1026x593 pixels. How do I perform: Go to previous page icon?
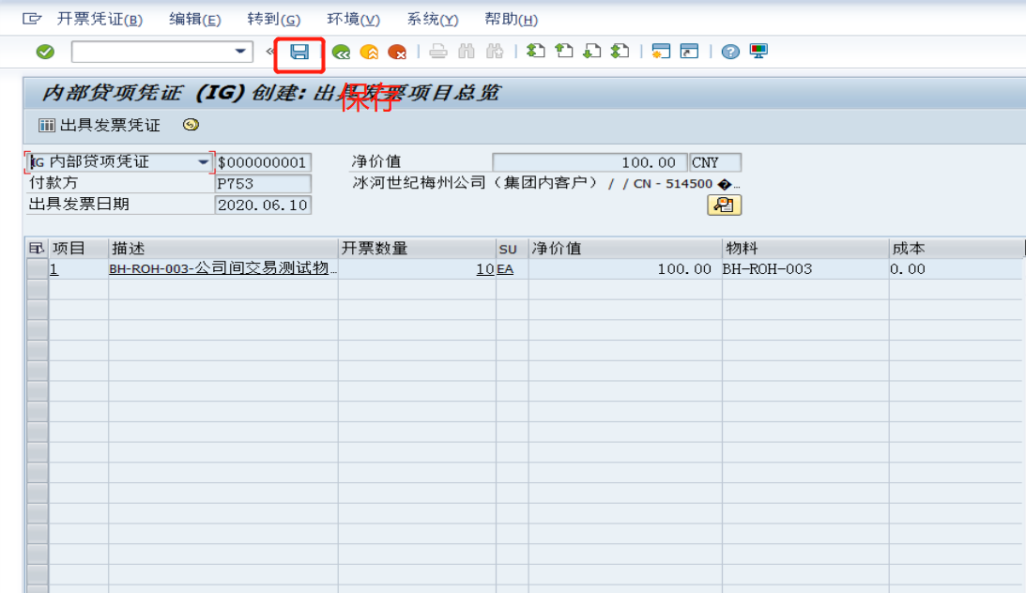click(564, 51)
